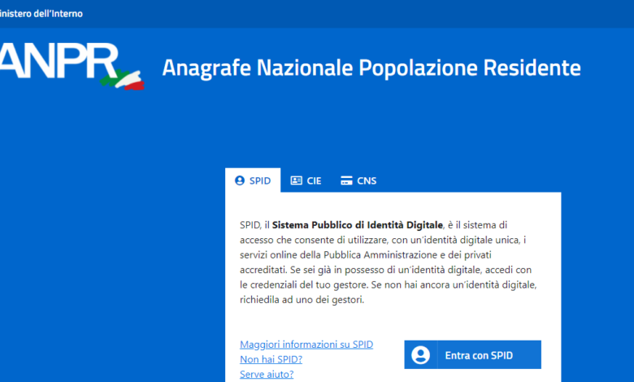Screen dimensions: 634x382
Task: Click the person icon on the SPID tab
Action: [239, 180]
